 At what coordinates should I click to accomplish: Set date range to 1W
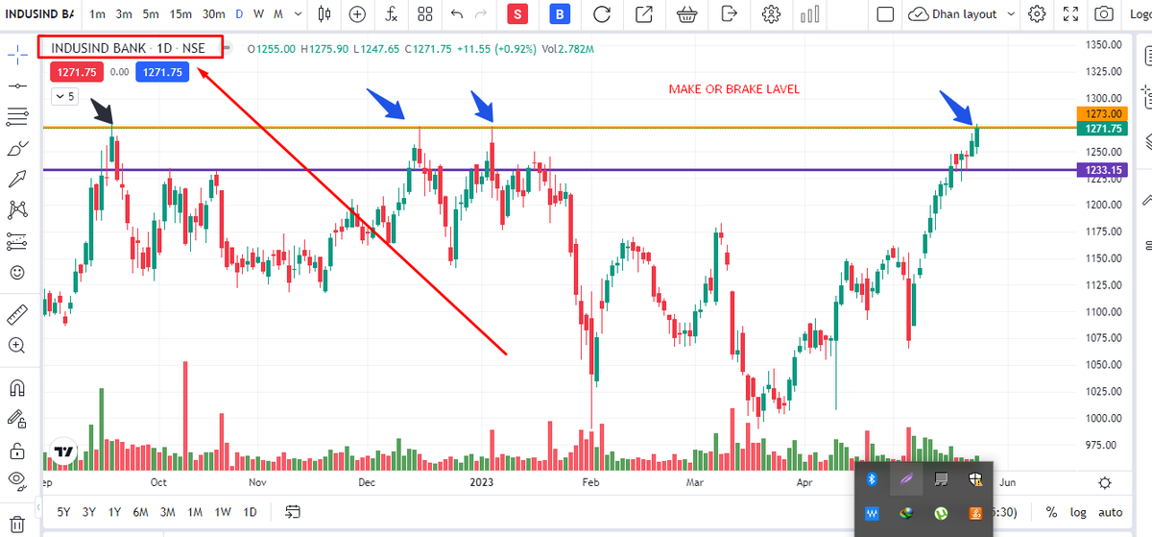pyautogui.click(x=222, y=511)
